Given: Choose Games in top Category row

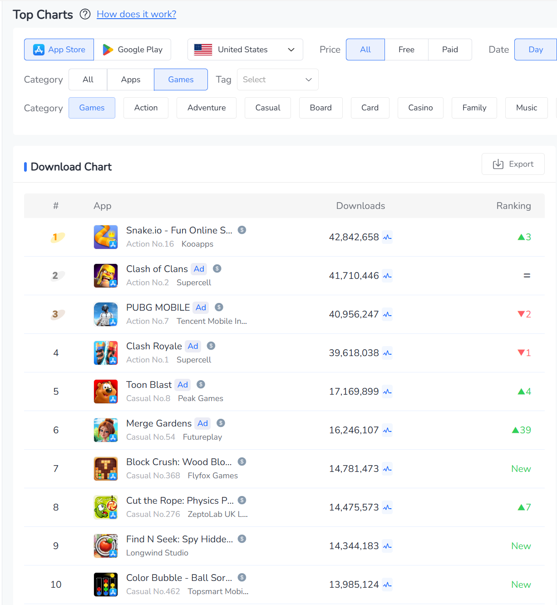Looking at the screenshot, I should [181, 79].
